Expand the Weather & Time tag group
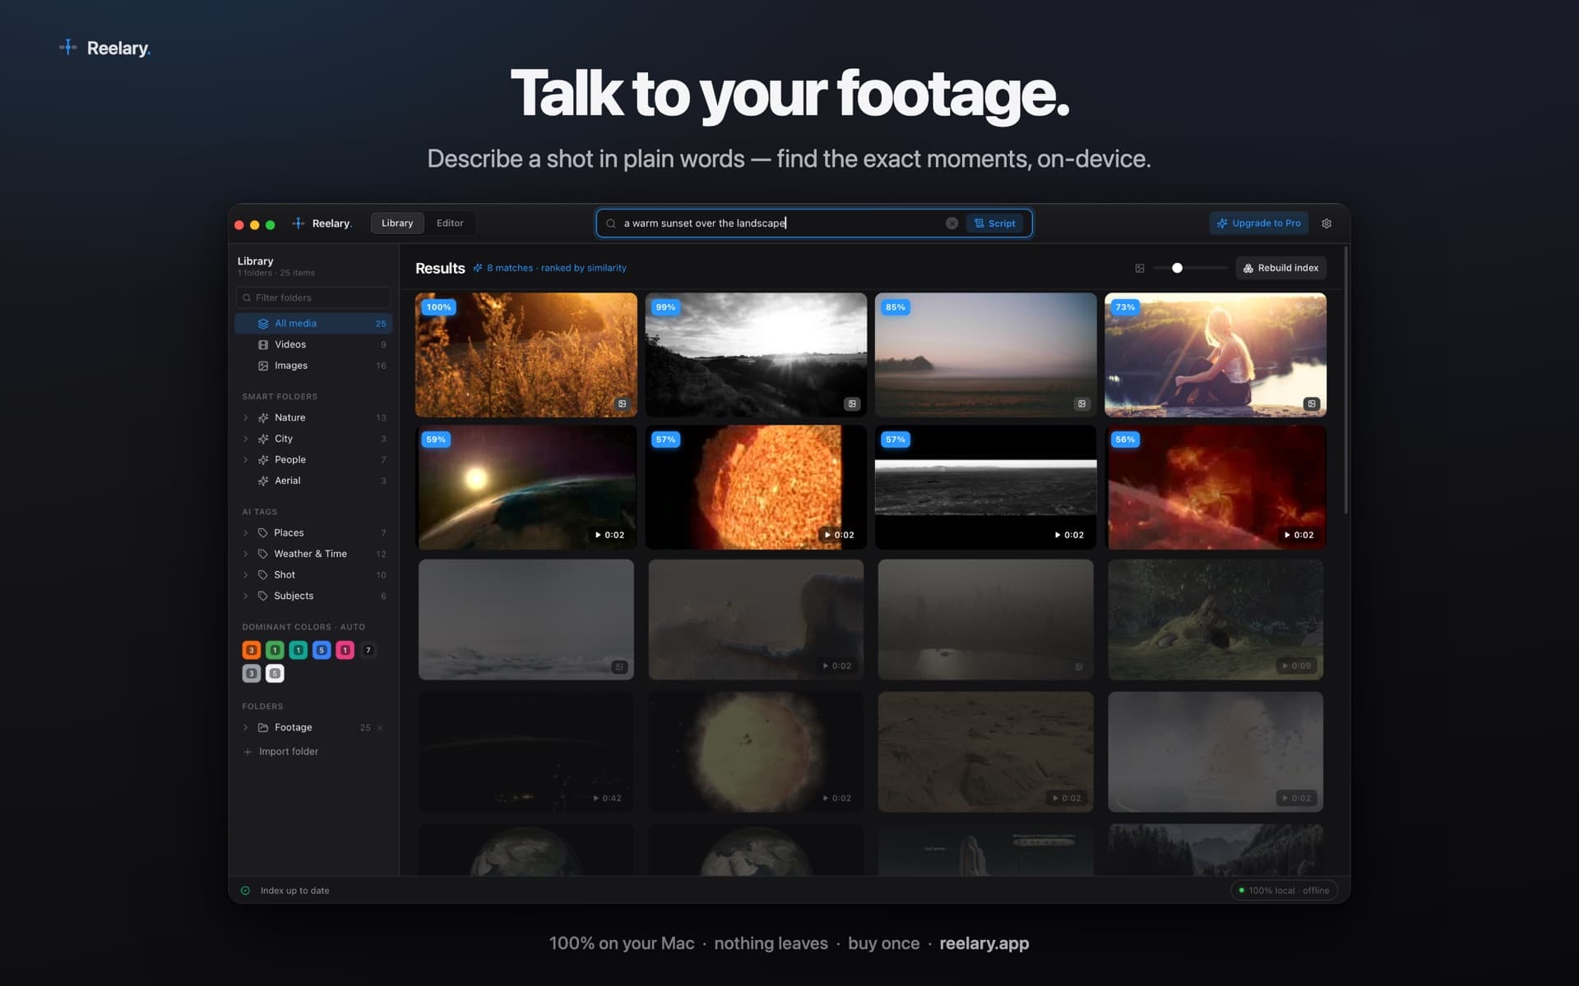Image resolution: width=1579 pixels, height=986 pixels. (x=245, y=554)
